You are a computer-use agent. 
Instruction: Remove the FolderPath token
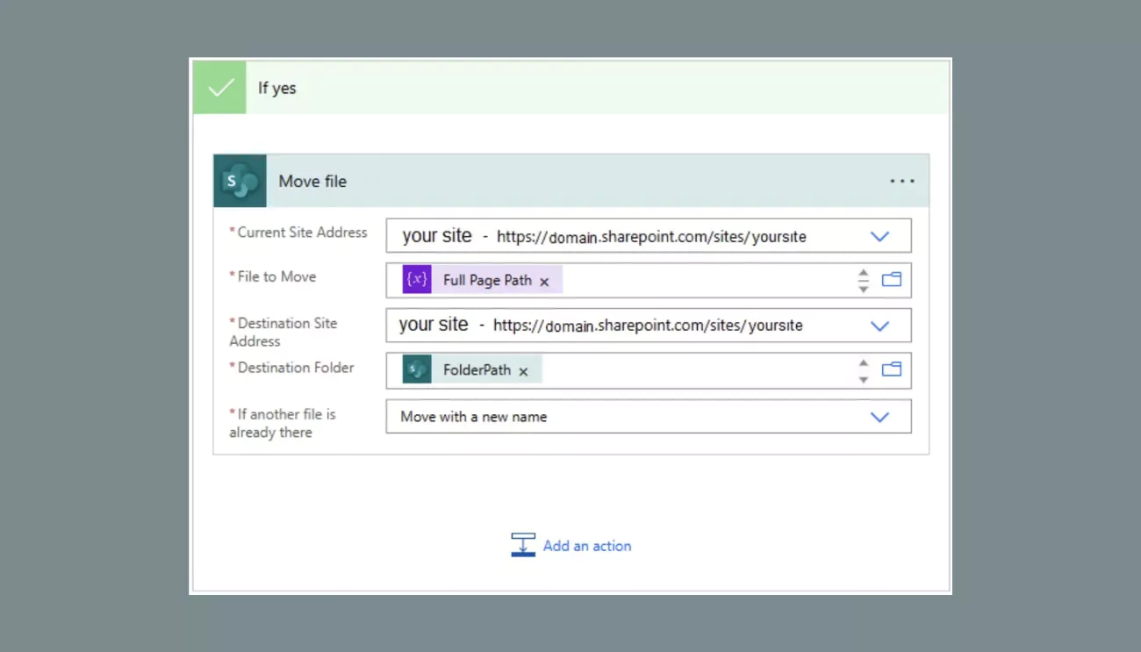(x=523, y=370)
